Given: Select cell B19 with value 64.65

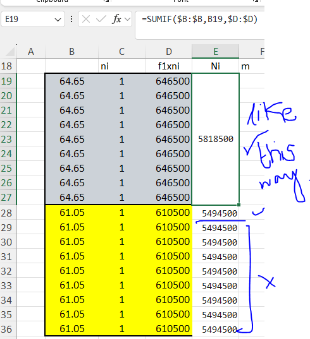Looking at the screenshot, I should click(71, 81).
